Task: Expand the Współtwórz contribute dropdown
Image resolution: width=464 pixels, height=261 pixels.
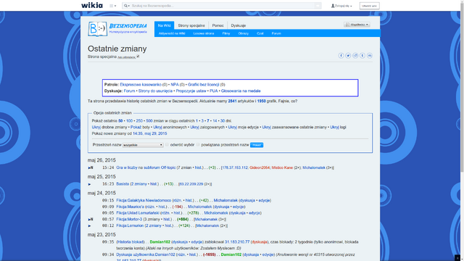Action: [357, 25]
